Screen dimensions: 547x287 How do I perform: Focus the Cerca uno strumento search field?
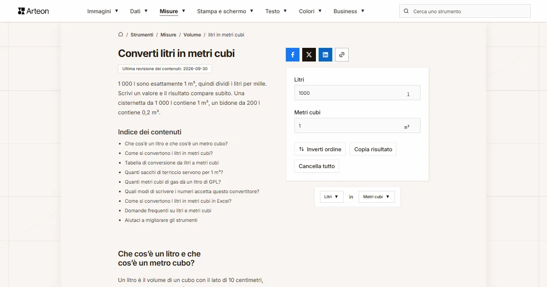pyautogui.click(x=465, y=11)
